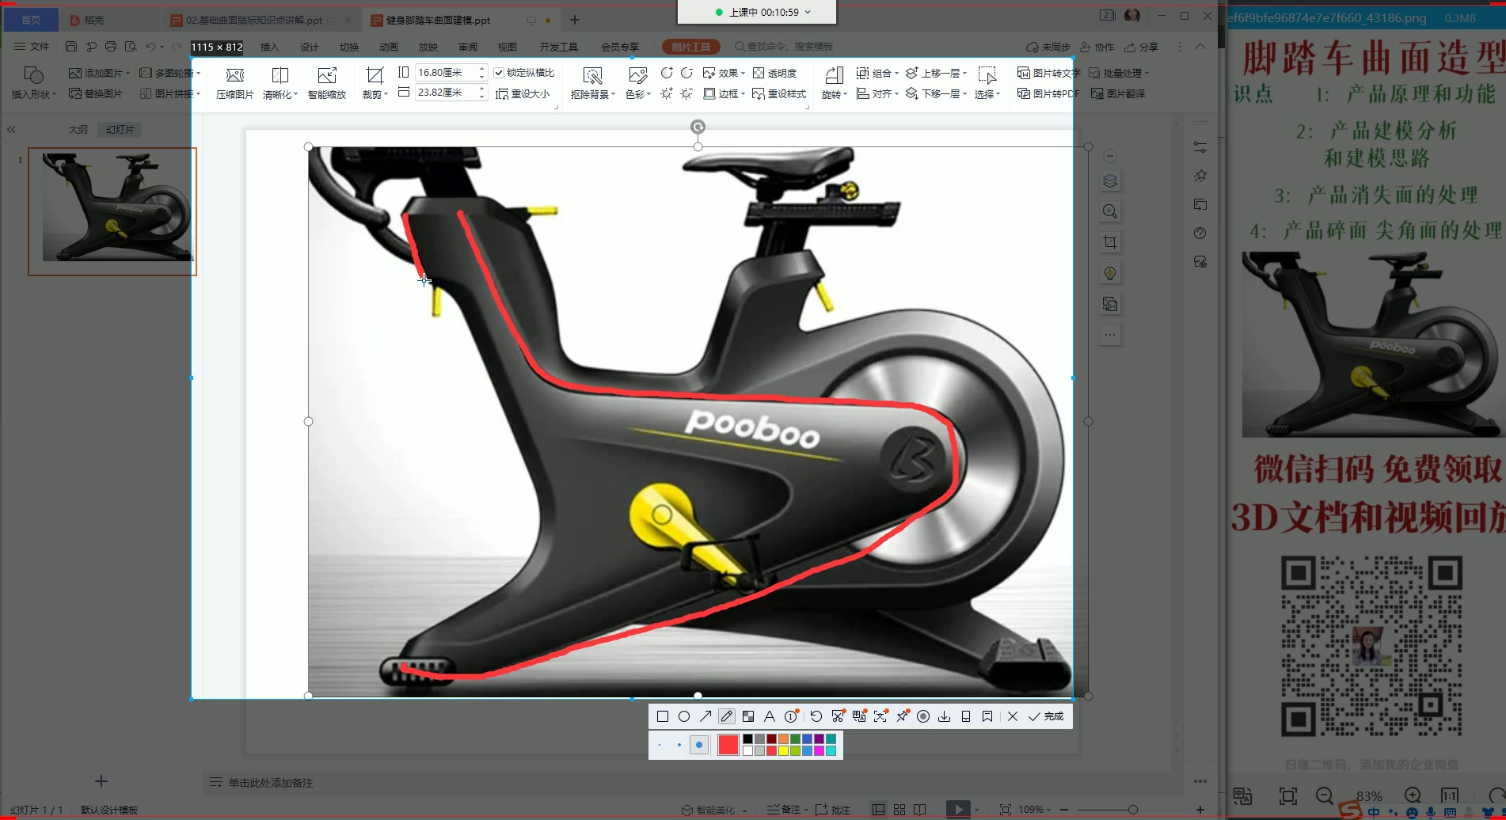Screen dimensions: 1506x820
Task: Open the 旋转 rotate dropdown
Action: [834, 83]
